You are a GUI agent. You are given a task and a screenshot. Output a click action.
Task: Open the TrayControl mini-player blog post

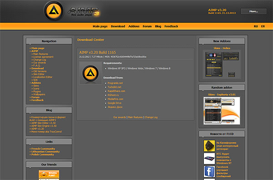(x=46, y=132)
